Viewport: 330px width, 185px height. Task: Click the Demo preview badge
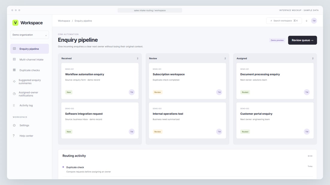[x=277, y=40]
